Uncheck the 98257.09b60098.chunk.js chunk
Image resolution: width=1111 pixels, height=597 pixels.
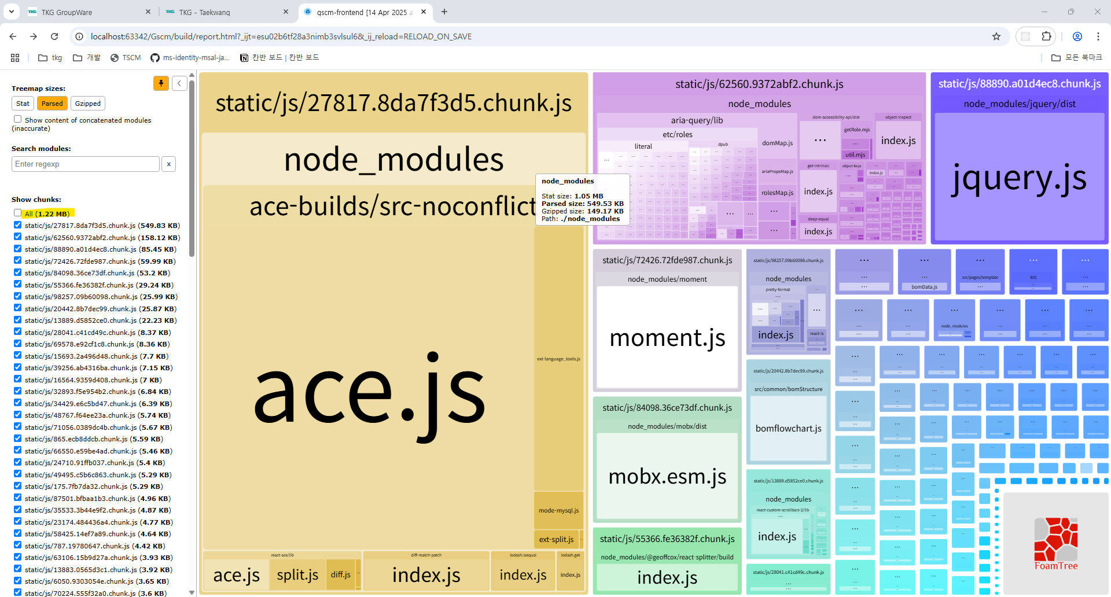18,296
